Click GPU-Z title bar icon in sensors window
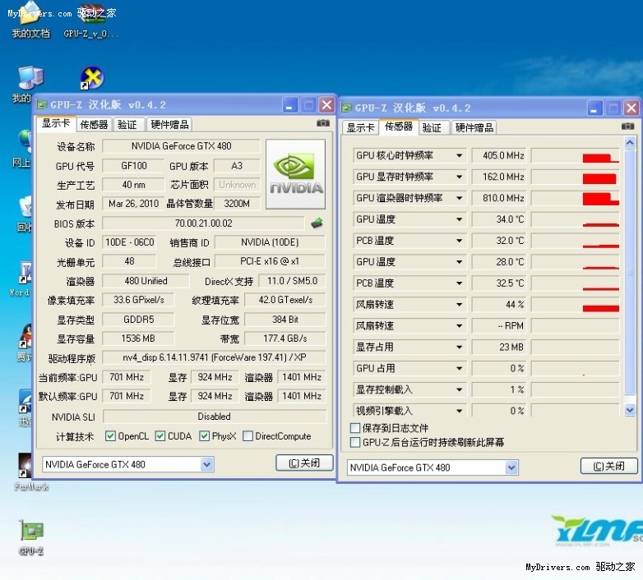Screen dimensions: 643x580 [x=347, y=108]
